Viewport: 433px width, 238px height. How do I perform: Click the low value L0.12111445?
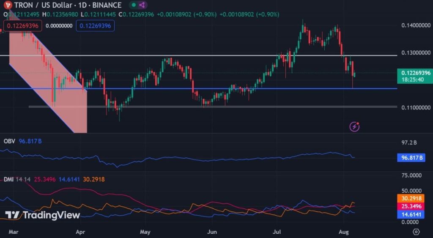pyautogui.click(x=98, y=14)
